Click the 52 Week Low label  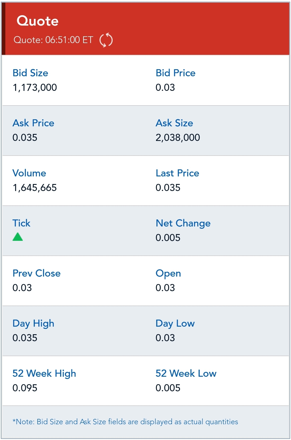(186, 373)
